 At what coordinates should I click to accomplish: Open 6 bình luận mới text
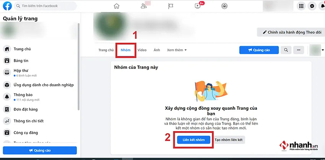pyautogui.click(x=26, y=75)
